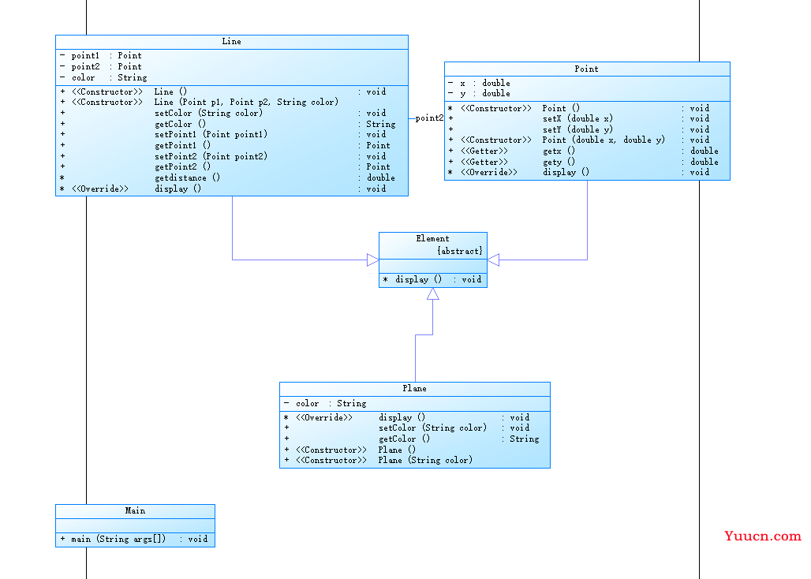The width and height of the screenshot is (811, 579).
Task: Click getdistance () operation in Line
Action: tap(227, 177)
